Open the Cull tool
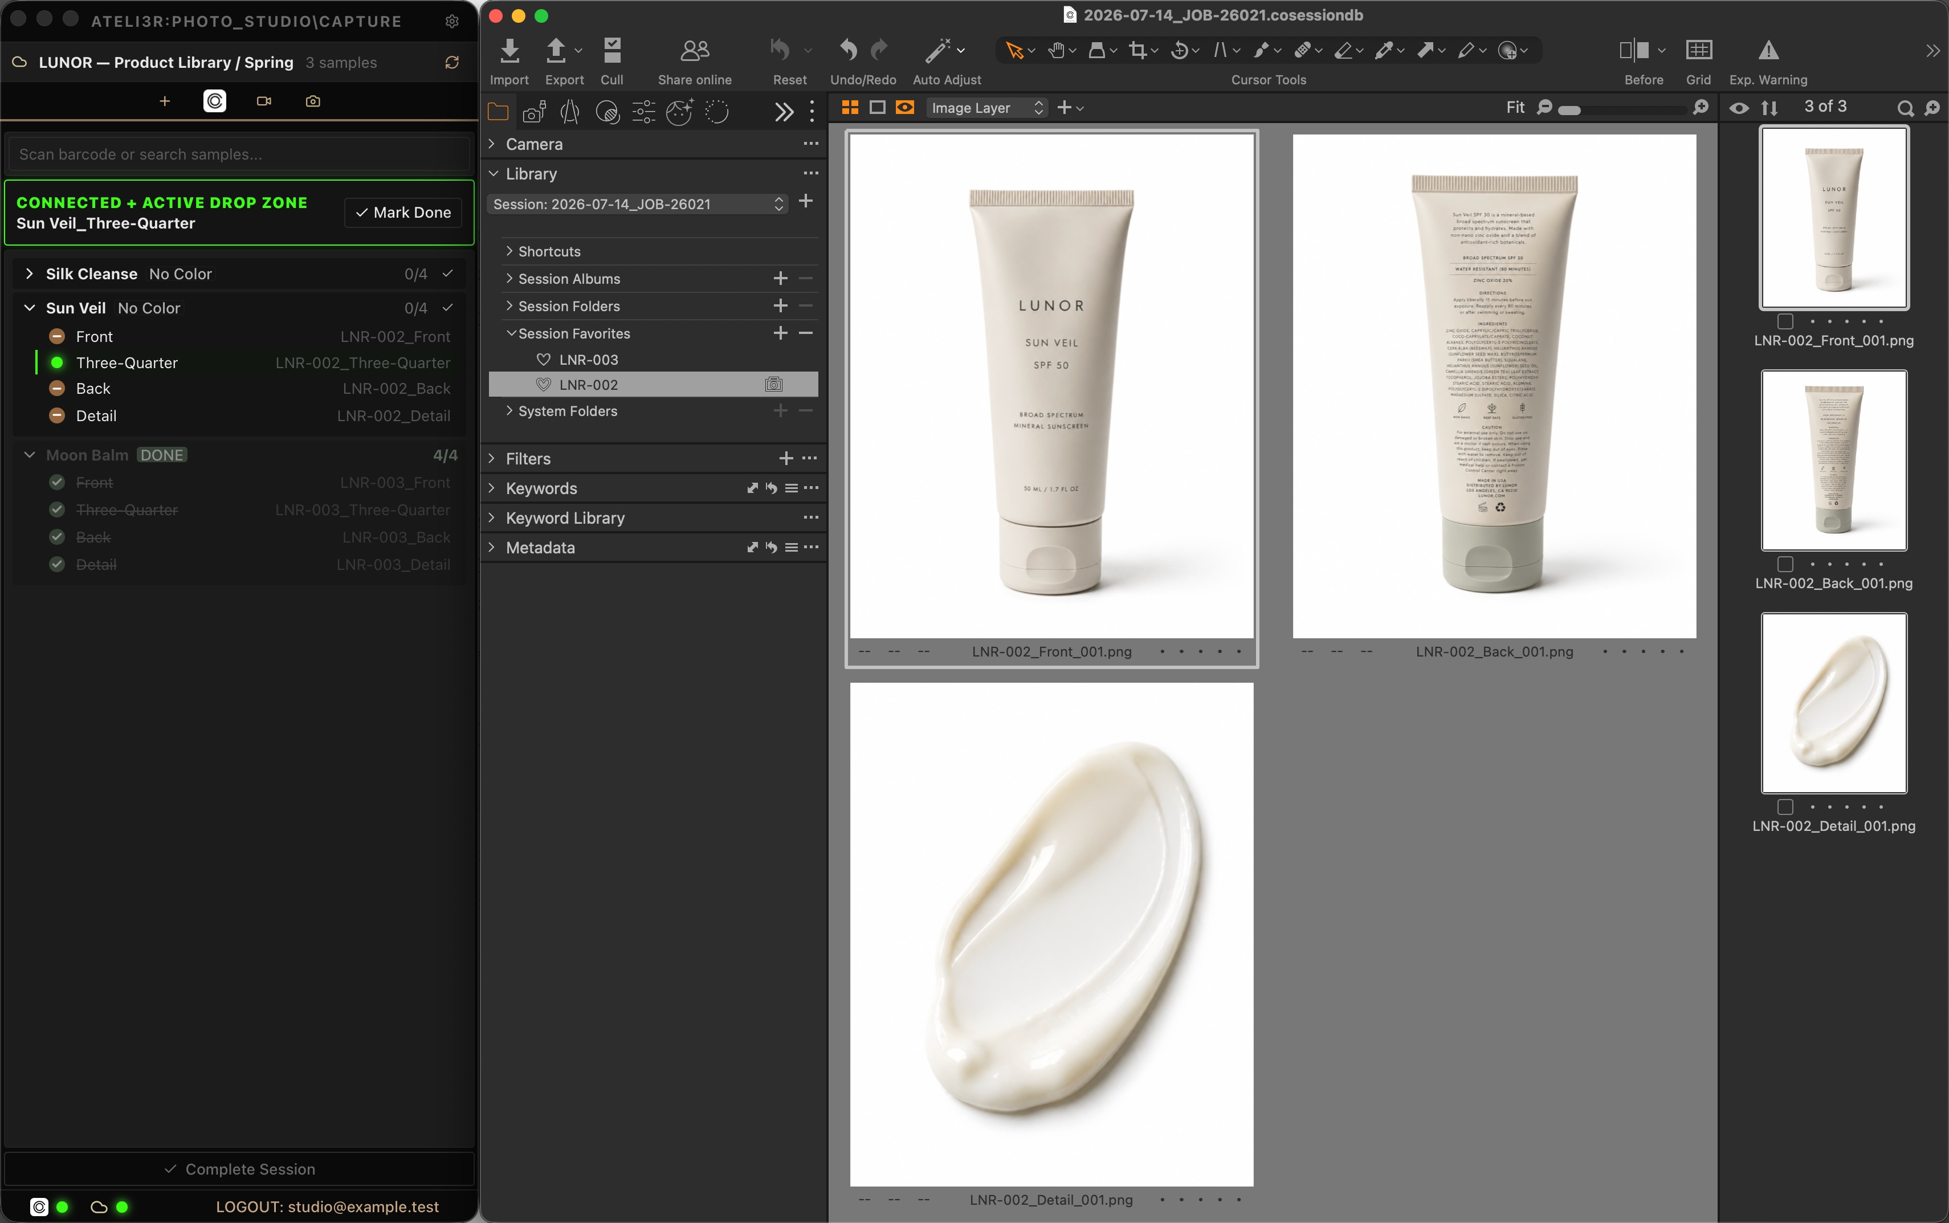This screenshot has height=1223, width=1949. coord(612,51)
